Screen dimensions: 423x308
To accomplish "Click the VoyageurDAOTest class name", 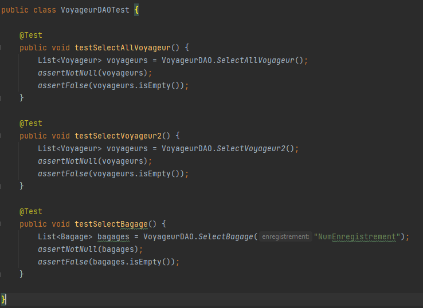I will pos(95,10).
